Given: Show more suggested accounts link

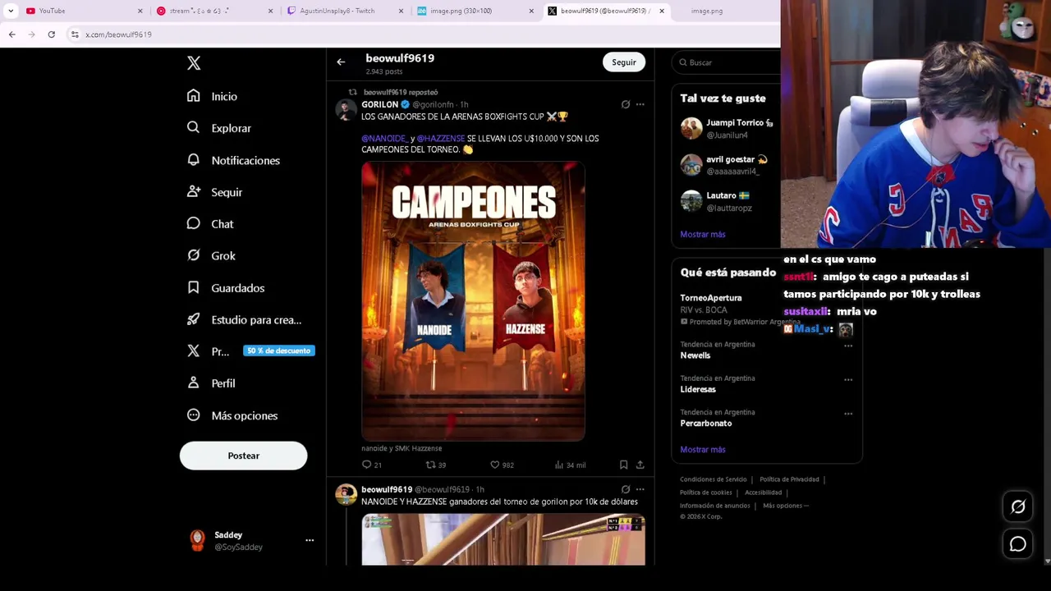Looking at the screenshot, I should (703, 234).
